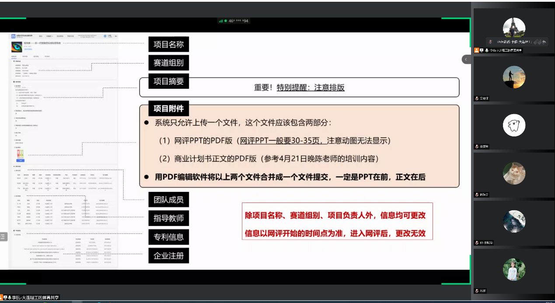Screen dimensions: 555x303
Task: Collapse the participant video sidebar arrow
Action: (466, 59)
